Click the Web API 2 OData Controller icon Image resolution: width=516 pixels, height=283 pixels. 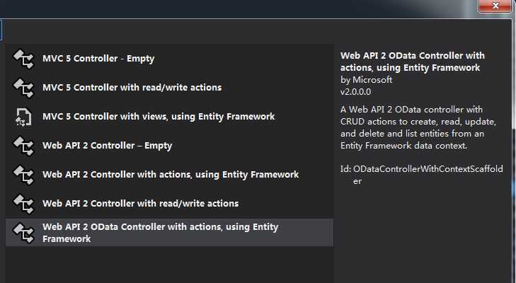[23, 233]
